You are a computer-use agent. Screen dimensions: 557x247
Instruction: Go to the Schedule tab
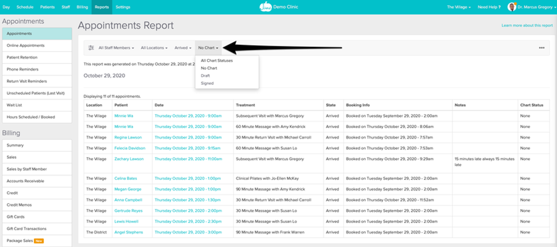(25, 7)
